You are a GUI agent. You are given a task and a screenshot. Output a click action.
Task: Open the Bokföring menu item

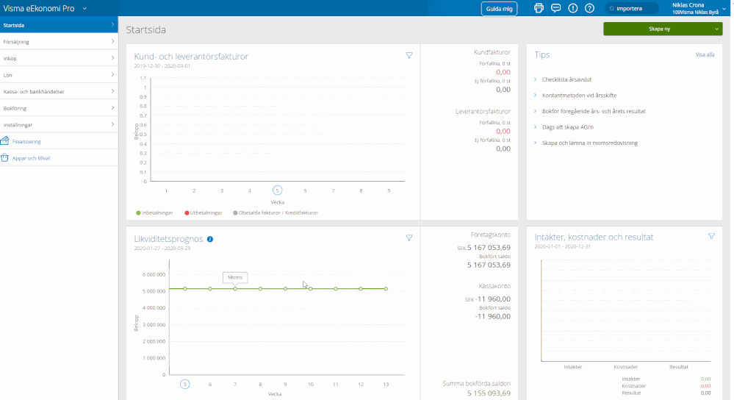(x=59, y=108)
